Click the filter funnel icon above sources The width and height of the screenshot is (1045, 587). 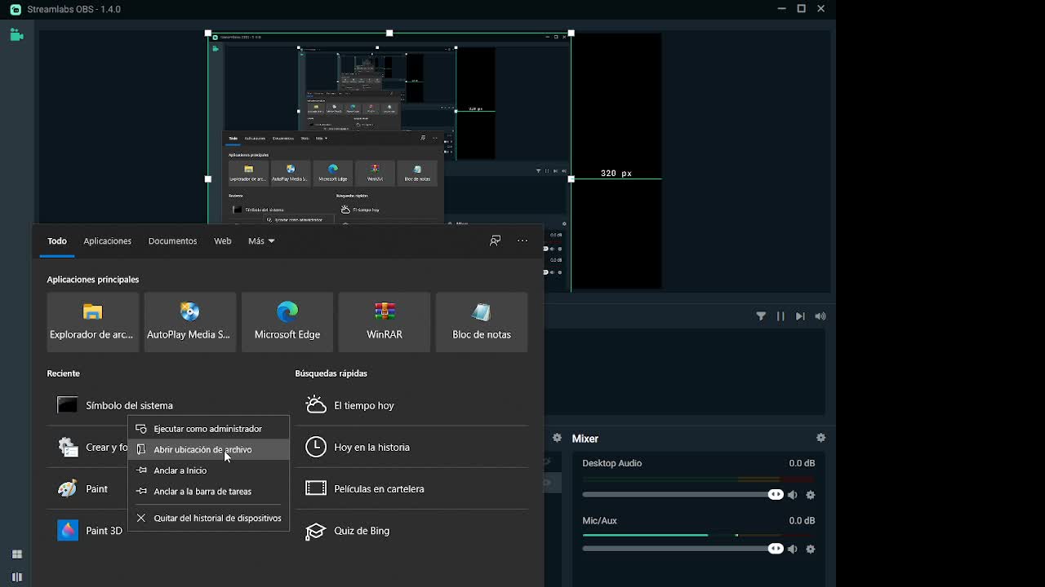tap(761, 316)
